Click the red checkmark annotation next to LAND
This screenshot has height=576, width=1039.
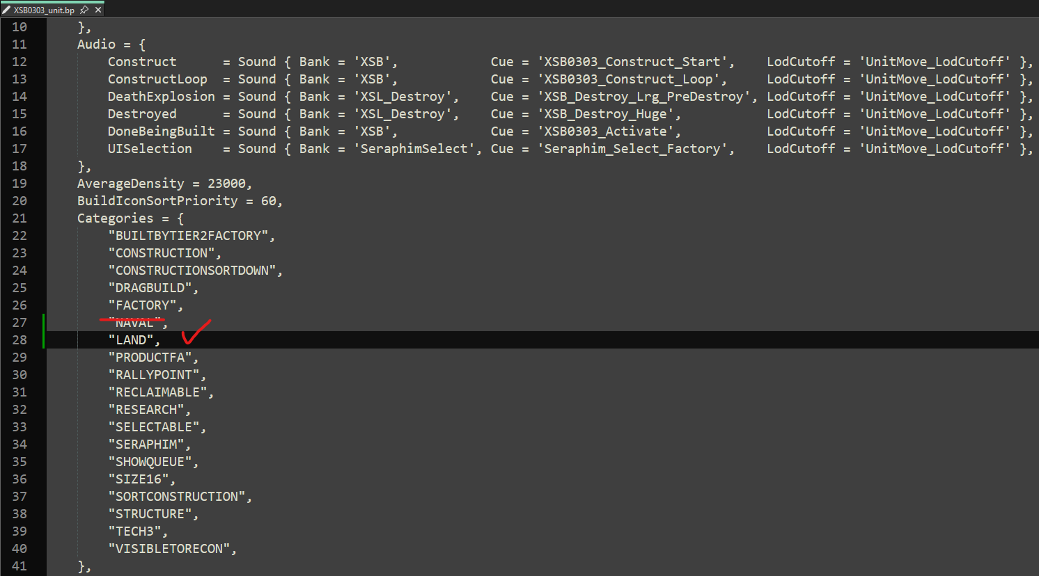point(196,332)
